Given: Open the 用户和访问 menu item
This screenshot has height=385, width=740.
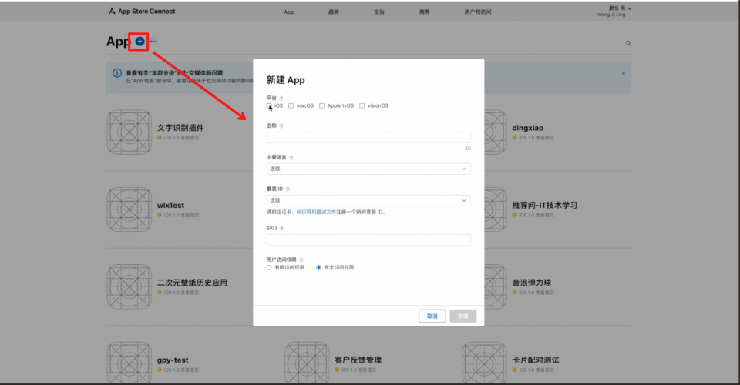Looking at the screenshot, I should [478, 12].
